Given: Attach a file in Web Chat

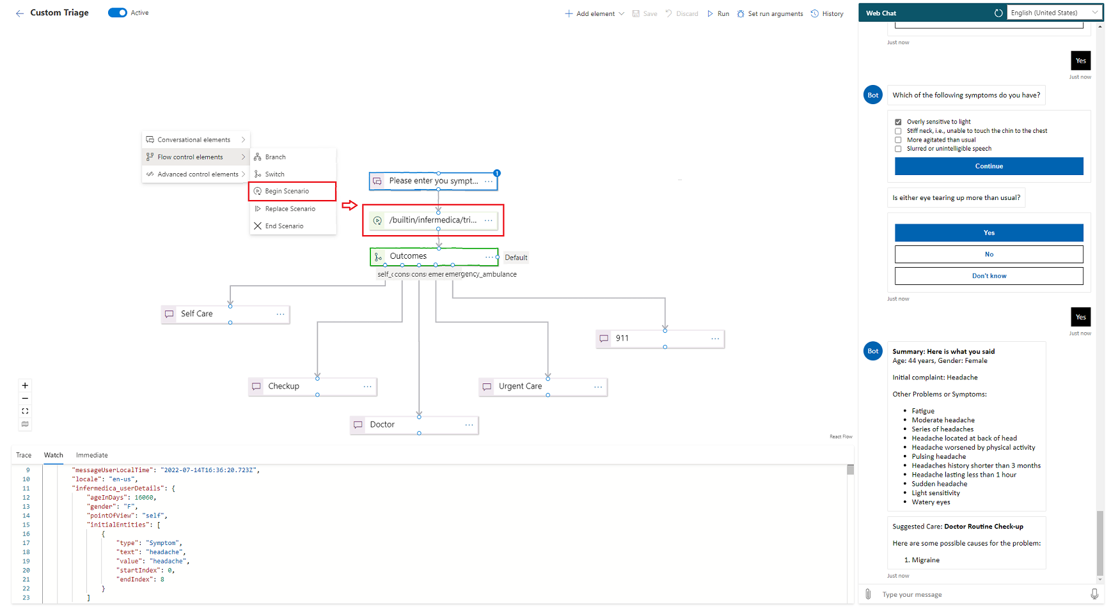Looking at the screenshot, I should tap(867, 594).
